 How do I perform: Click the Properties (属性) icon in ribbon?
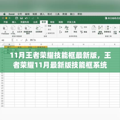click(x=46, y=29)
